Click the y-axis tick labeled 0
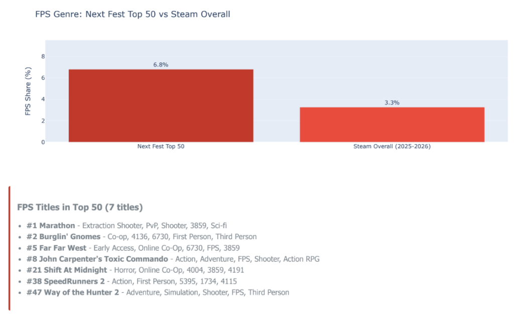 (x=43, y=142)
